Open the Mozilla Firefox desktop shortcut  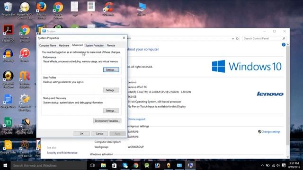[x=41, y=10]
